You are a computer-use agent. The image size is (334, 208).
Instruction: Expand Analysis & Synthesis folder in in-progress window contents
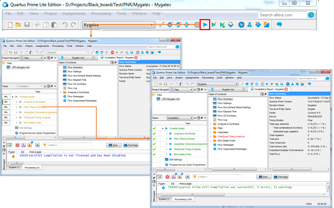pos(61,92)
